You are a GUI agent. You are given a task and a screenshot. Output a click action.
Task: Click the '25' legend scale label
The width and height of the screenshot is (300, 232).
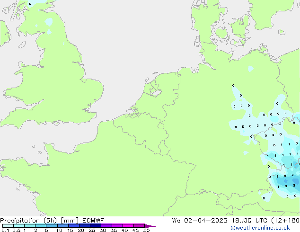[x=92, y=230]
